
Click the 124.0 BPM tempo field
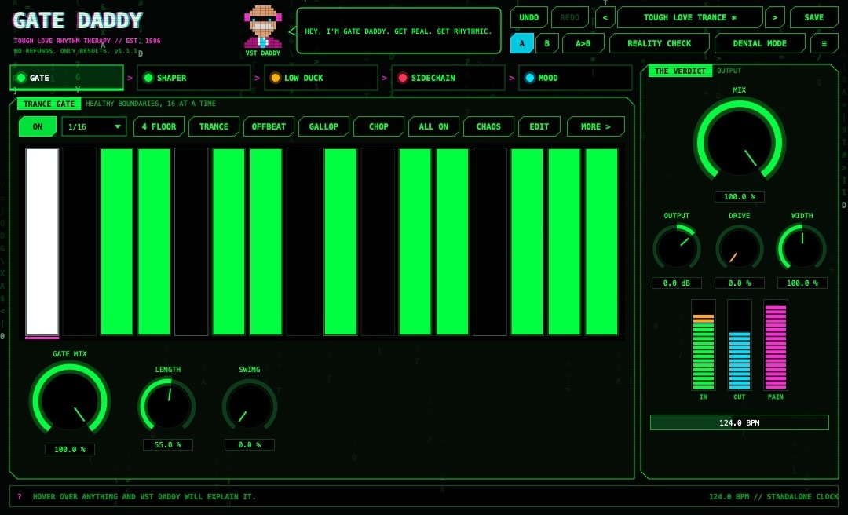(740, 422)
